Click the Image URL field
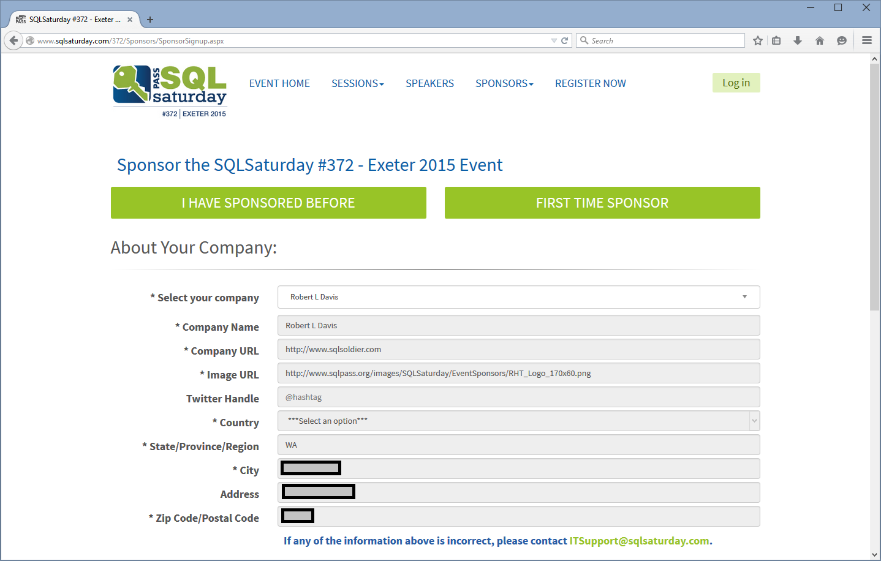The height and width of the screenshot is (561, 881). [518, 373]
